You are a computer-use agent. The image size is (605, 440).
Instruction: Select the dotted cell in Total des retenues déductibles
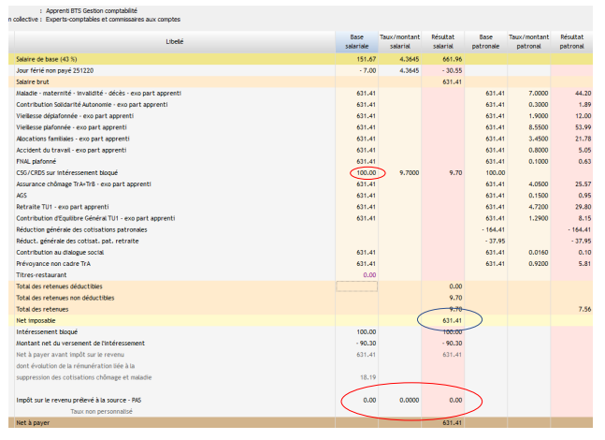click(x=356, y=286)
